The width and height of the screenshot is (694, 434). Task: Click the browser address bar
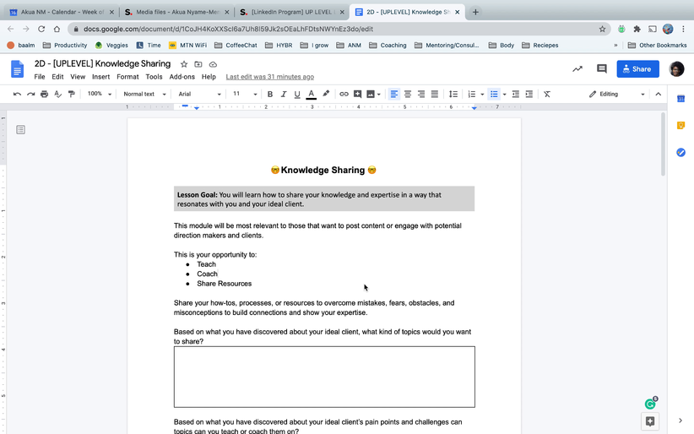(339, 29)
